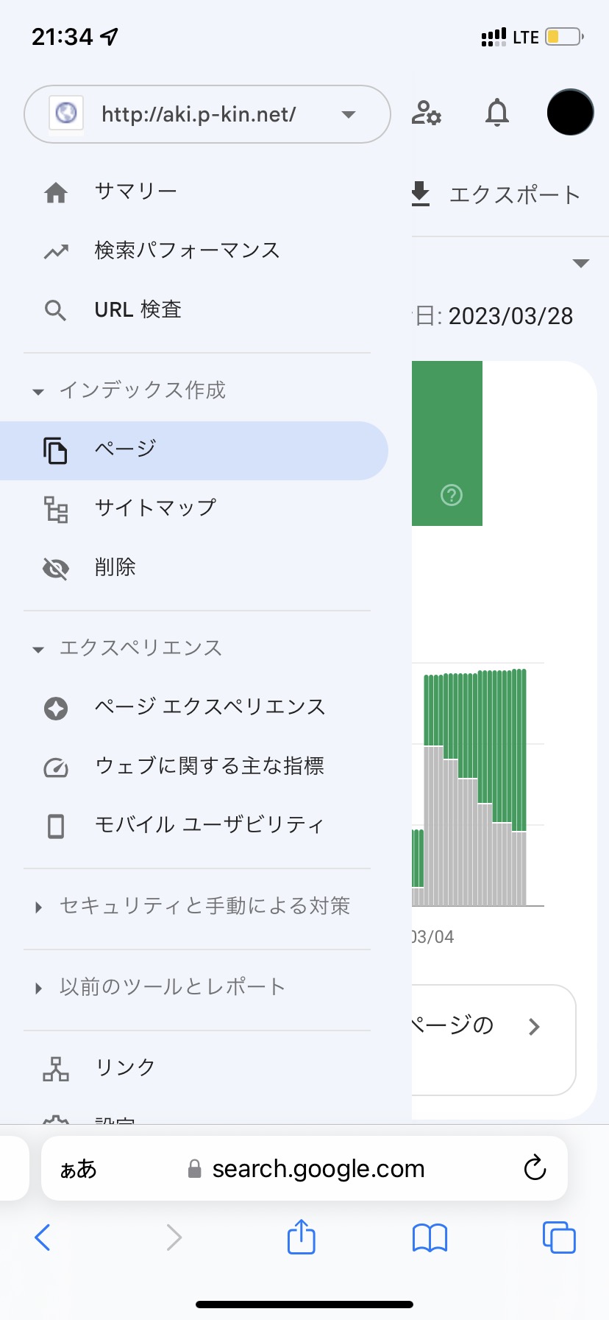Open the notifications bell
The width and height of the screenshot is (609, 1320).
(x=497, y=113)
